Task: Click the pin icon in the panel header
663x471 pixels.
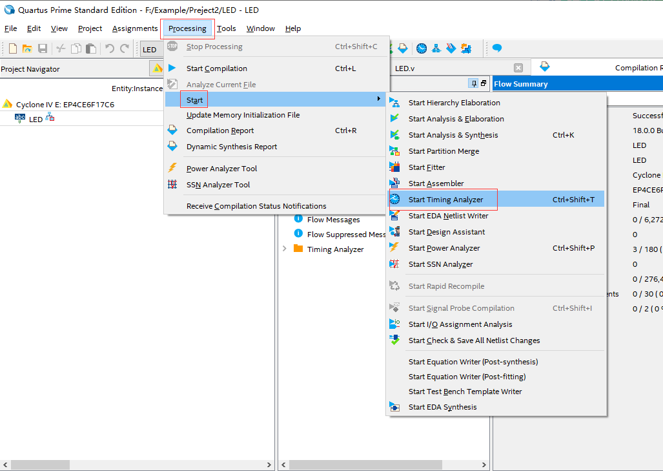Action: (x=474, y=83)
